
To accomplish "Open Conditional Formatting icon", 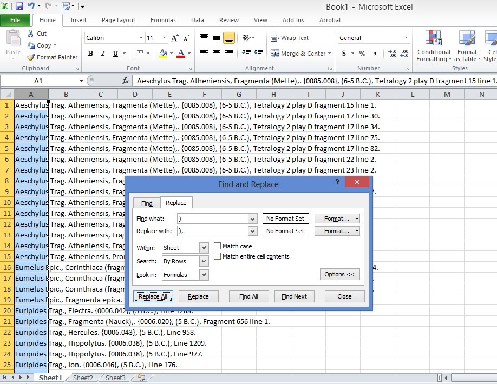I will coord(434,39).
